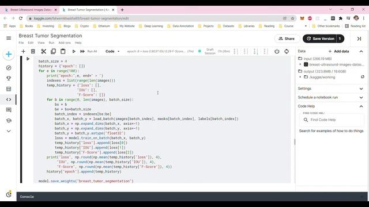Open Competitions via the compass icon
Screen dimensions: 369x207
[9, 68]
